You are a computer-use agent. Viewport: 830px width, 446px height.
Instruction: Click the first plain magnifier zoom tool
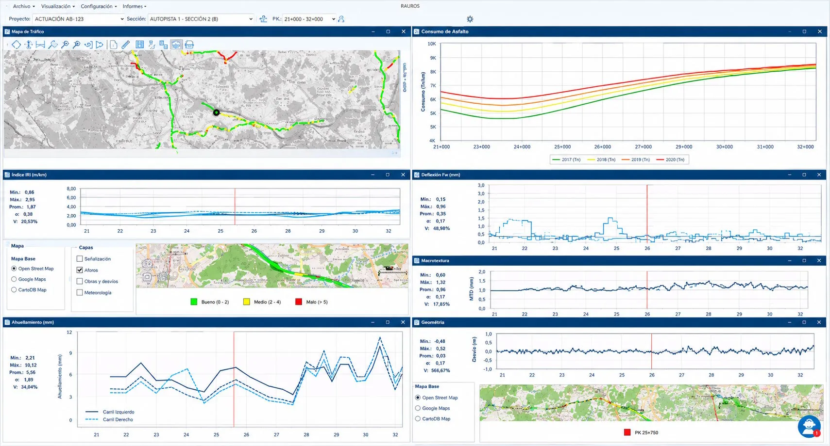click(x=65, y=45)
